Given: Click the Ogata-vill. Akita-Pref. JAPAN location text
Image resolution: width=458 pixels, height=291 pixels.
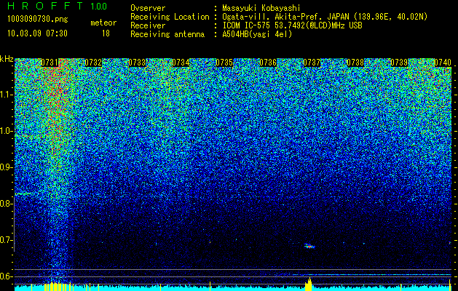Looking at the screenshot, I should click(x=325, y=17).
